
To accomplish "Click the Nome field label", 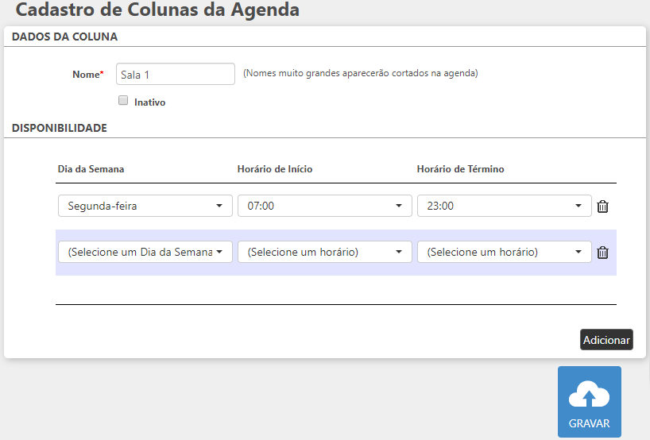I will pos(87,74).
